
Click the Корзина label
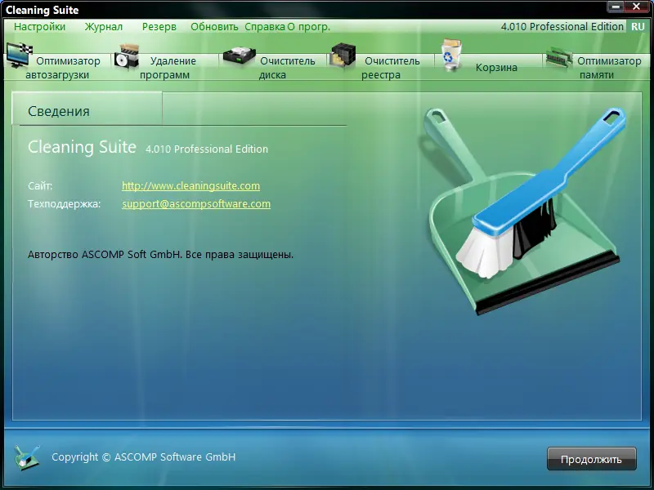(496, 68)
